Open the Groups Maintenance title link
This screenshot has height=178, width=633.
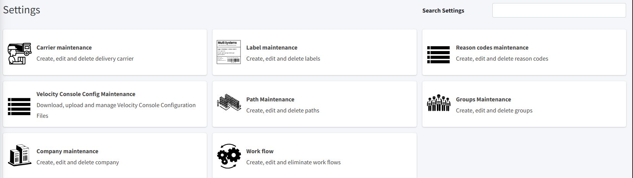[x=483, y=99]
